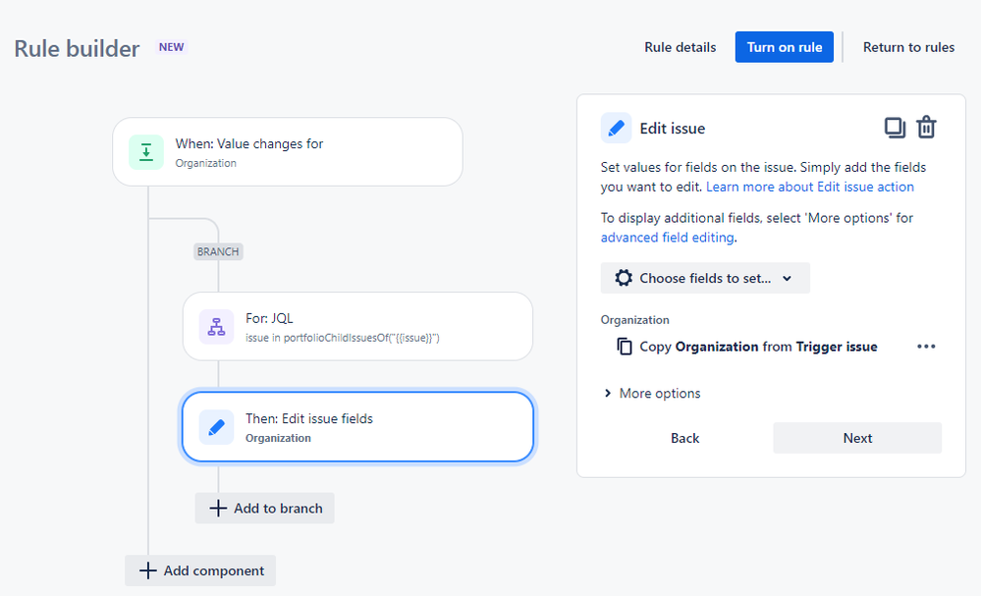Return to rules list

pyautogui.click(x=908, y=47)
